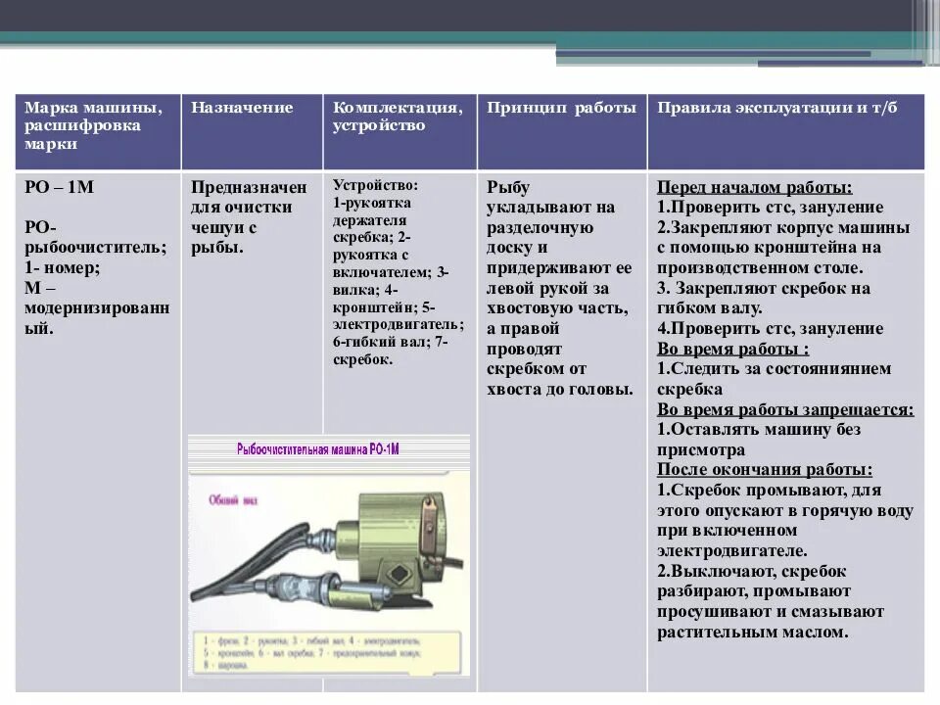Select the first line '1.Проверить стс, зануление'
The image size is (940, 705).
tap(770, 207)
